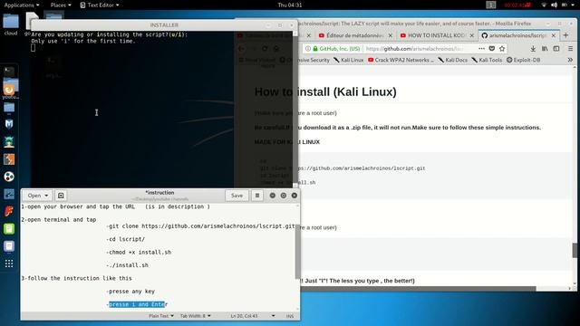Launch Burp Suite from the dock

tap(9, 159)
